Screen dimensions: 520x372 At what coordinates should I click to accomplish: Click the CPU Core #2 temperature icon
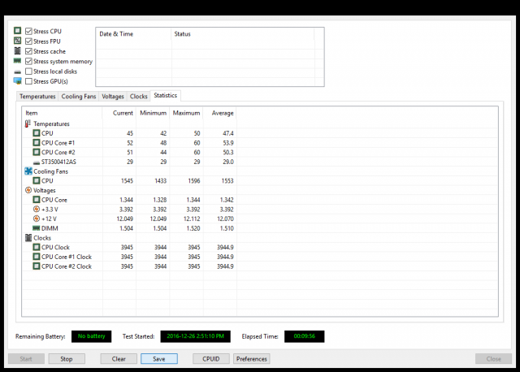click(37, 152)
